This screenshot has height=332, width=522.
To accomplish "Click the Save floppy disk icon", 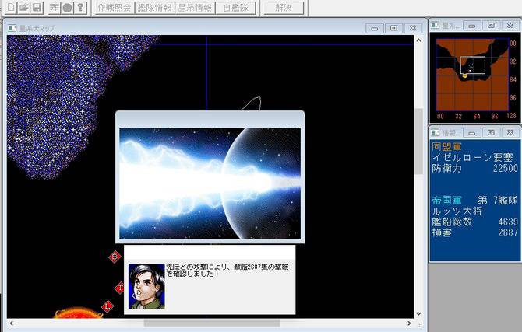I will [37, 7].
